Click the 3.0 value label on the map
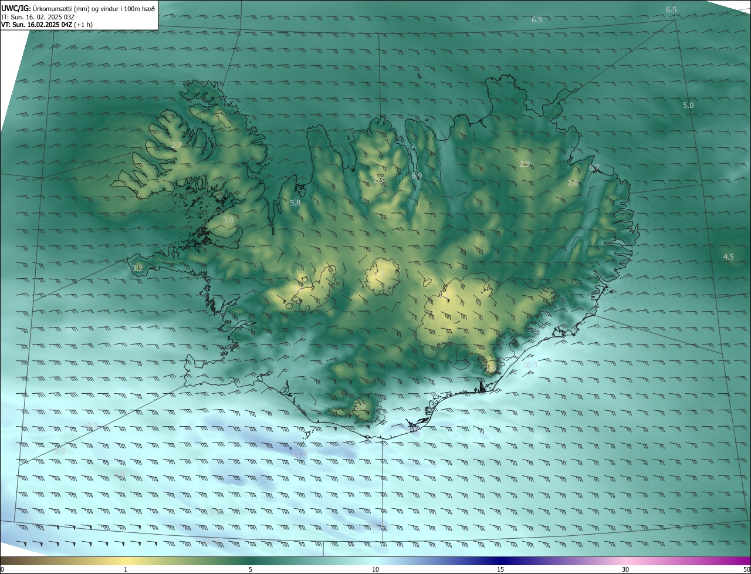Image resolution: width=751 pixels, height=574 pixels. [x=228, y=220]
